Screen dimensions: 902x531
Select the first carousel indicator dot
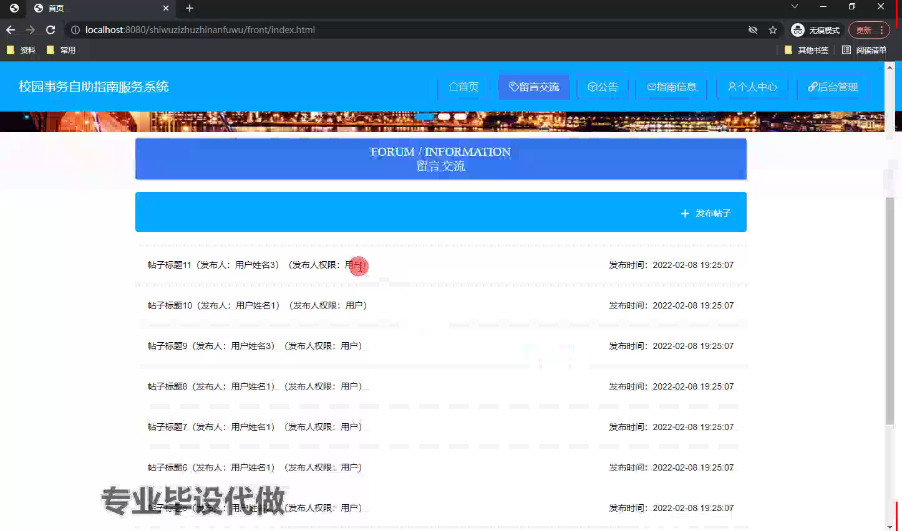[424, 117]
